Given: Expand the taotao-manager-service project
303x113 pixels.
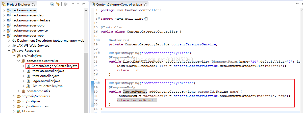Looking at the screenshot, I should click(x=4, y=31).
